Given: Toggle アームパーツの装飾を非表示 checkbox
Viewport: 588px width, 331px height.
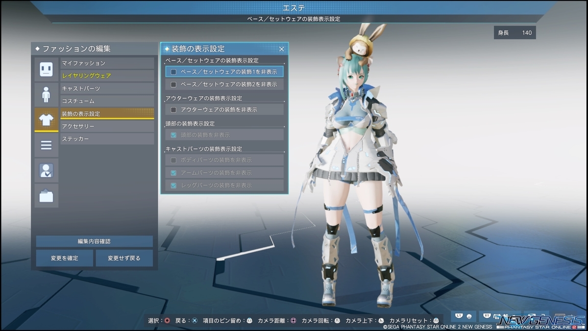Looking at the screenshot, I should tap(173, 173).
